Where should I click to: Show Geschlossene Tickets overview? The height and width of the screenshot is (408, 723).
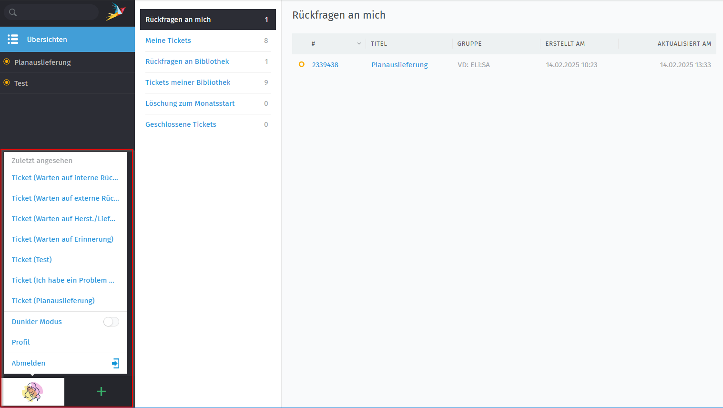pos(181,124)
